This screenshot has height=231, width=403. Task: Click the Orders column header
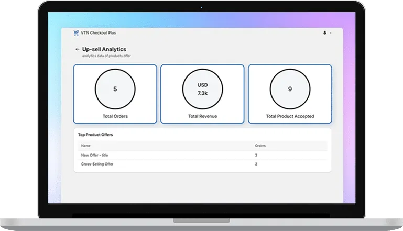[x=260, y=146]
